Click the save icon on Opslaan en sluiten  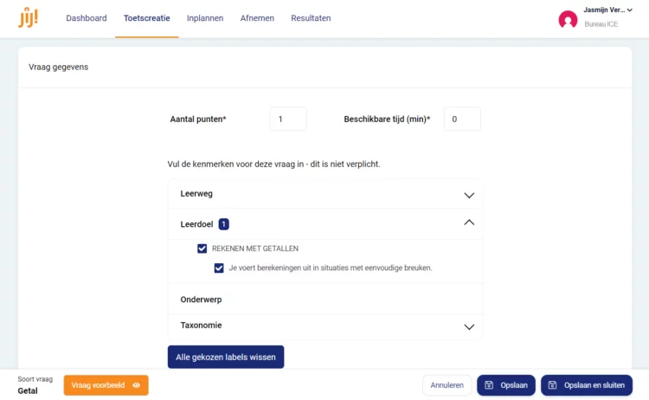[553, 385]
